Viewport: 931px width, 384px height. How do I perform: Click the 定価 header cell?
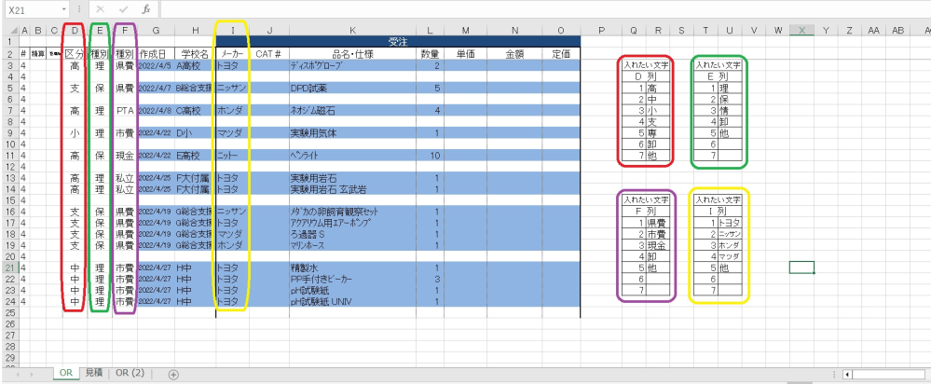(x=561, y=53)
